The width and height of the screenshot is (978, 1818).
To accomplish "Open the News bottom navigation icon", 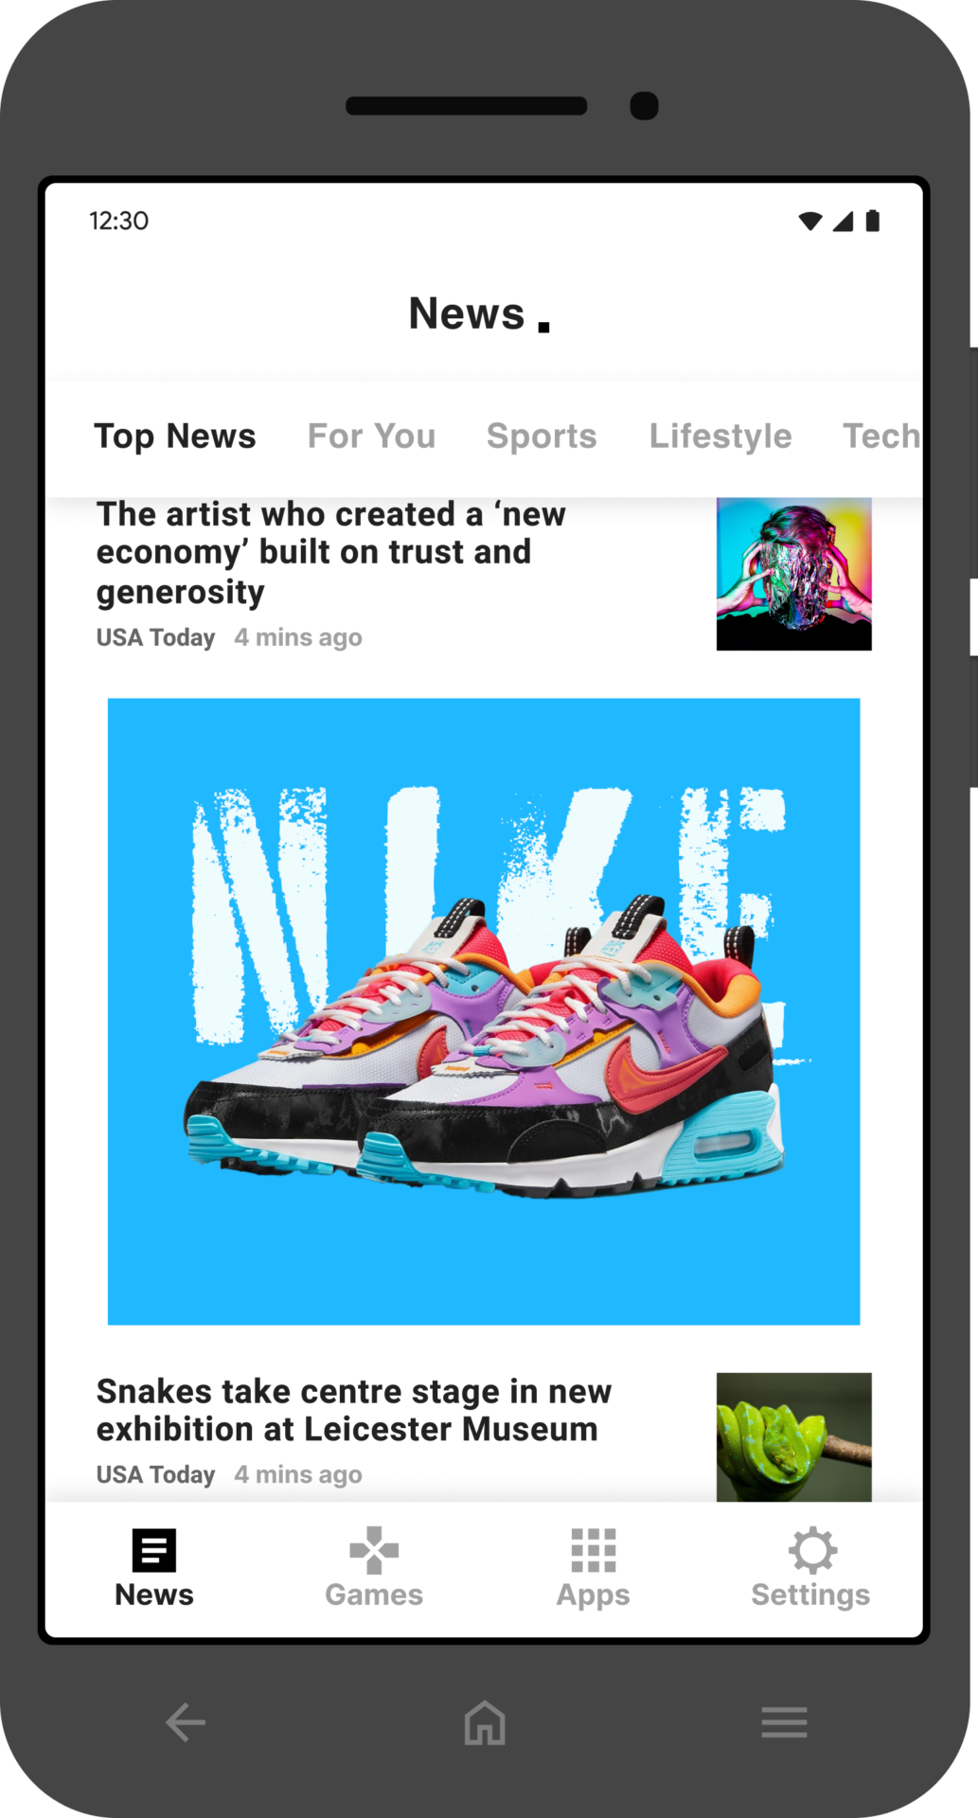I will (153, 1551).
